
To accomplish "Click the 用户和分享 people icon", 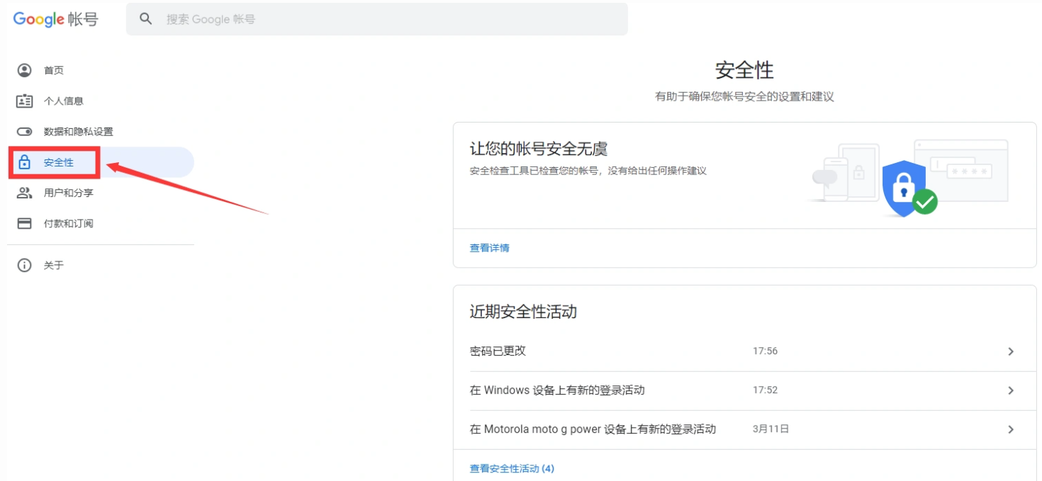I will (25, 193).
